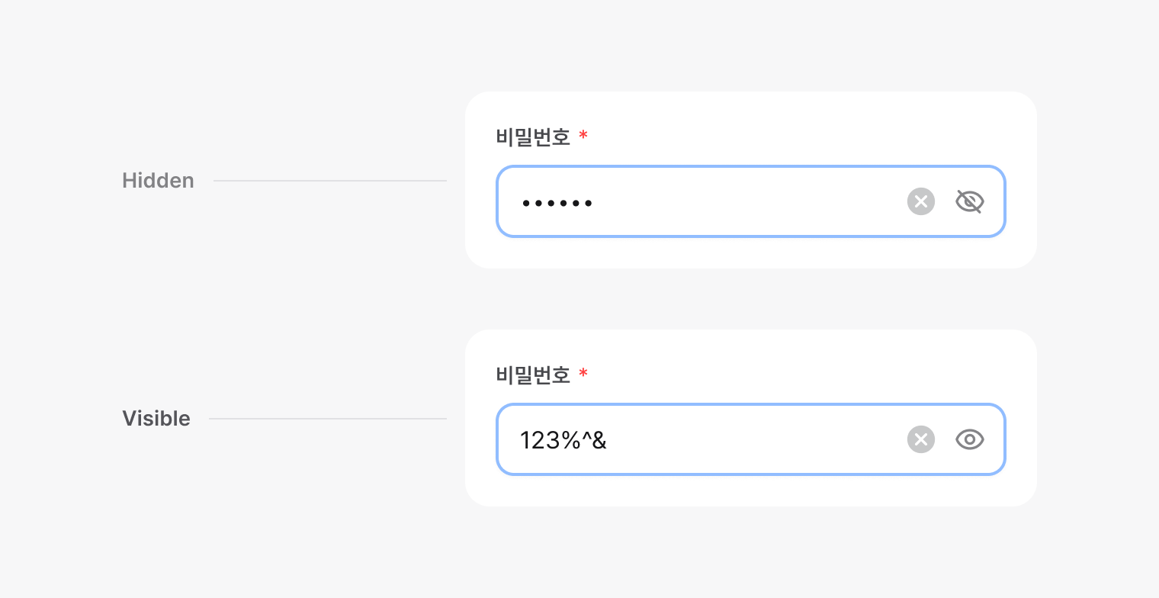Click the red asterisk in the Hidden example
1159x598 pixels.
[x=583, y=137]
